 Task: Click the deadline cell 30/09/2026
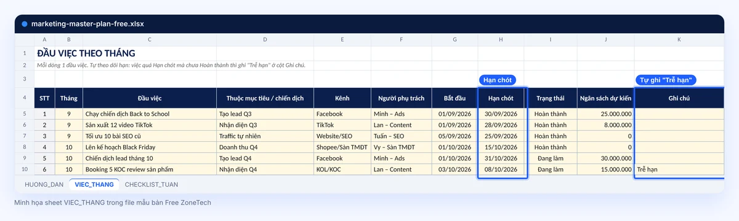tap(501, 114)
